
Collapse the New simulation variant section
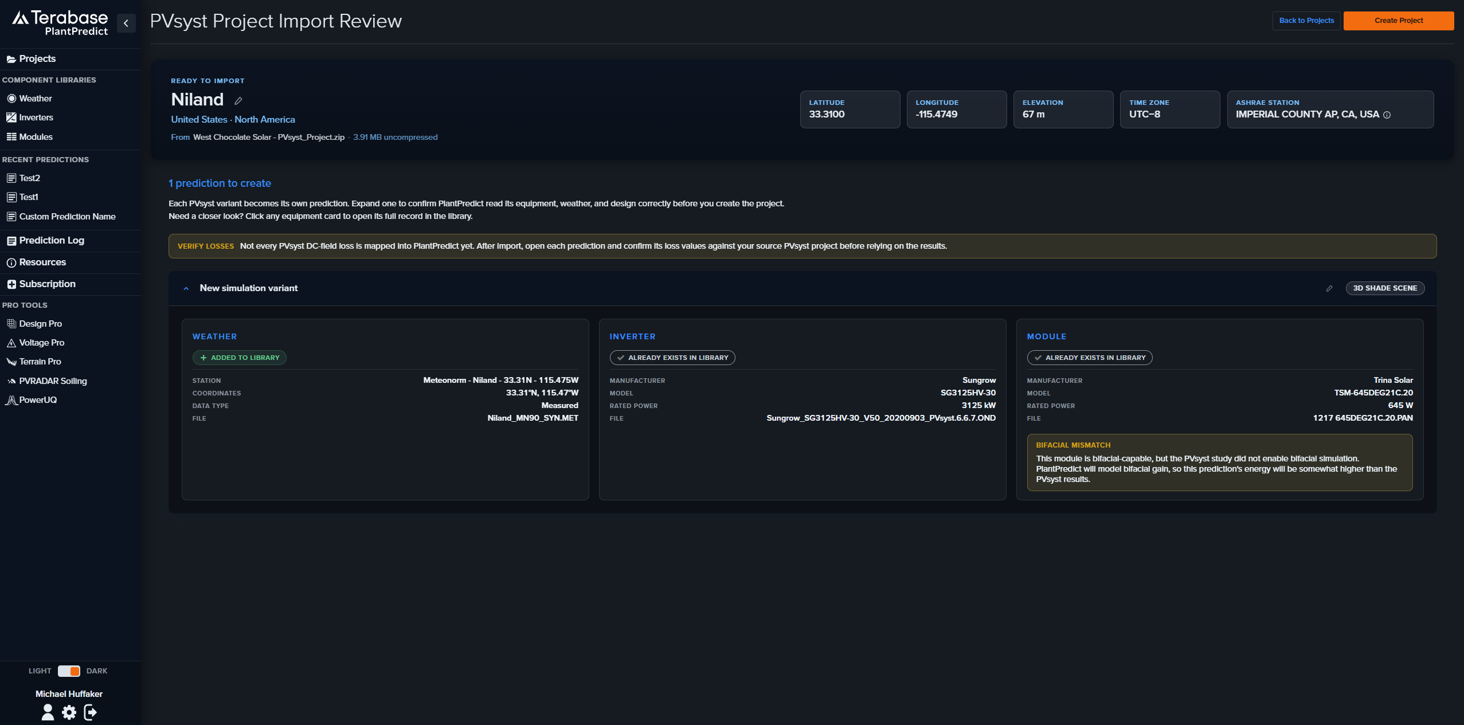[x=186, y=288]
